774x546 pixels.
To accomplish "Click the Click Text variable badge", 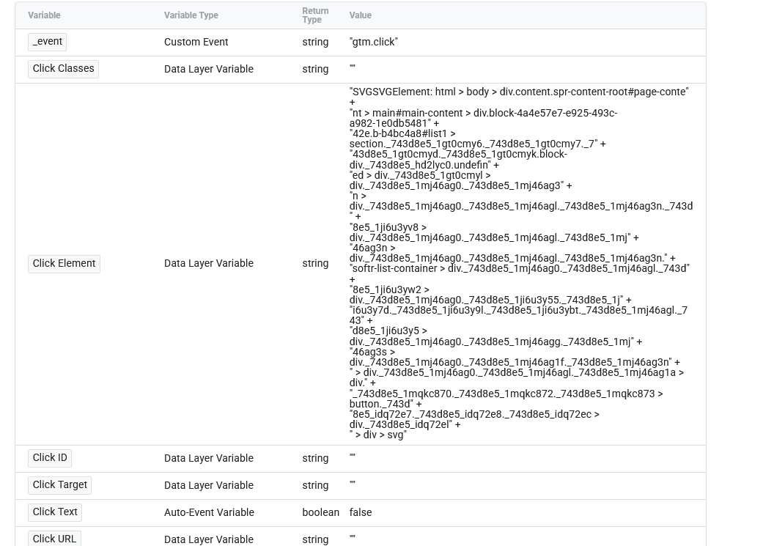I will [x=54, y=512].
